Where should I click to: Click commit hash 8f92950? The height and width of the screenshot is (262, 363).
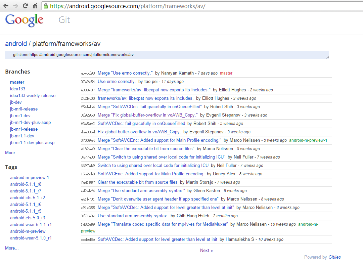(88, 115)
